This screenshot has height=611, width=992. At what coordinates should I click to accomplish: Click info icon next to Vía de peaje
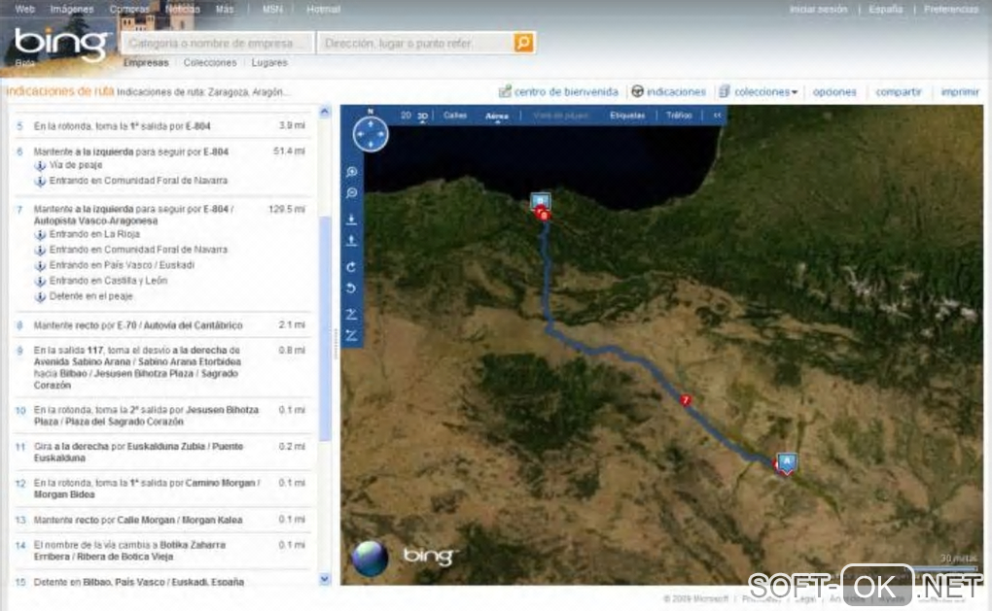pyautogui.click(x=40, y=165)
